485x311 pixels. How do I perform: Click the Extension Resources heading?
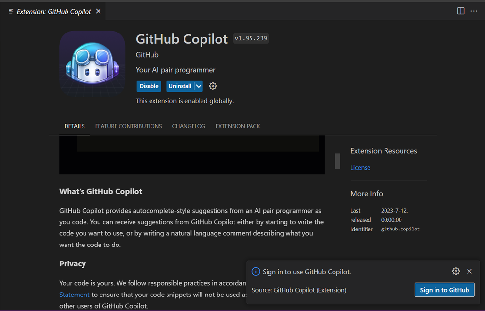384,151
